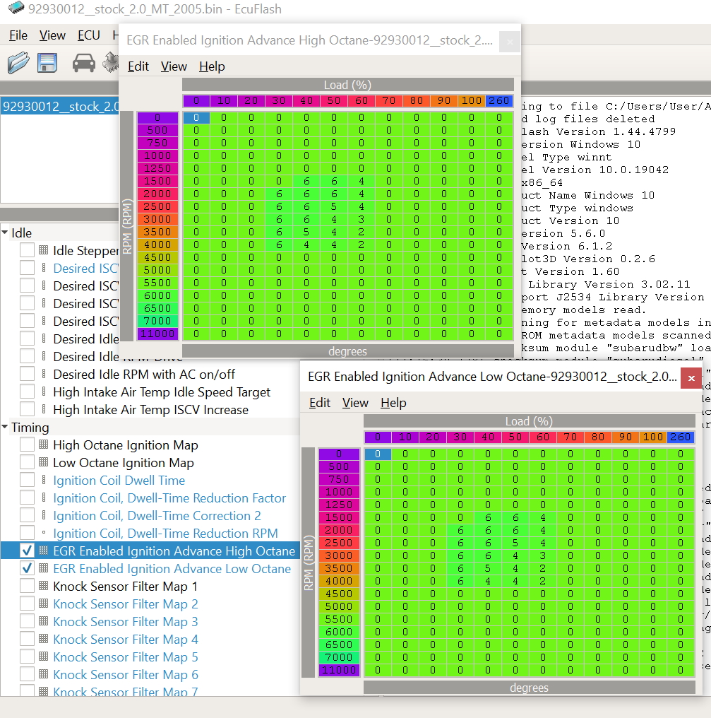Image resolution: width=711 pixels, height=718 pixels.
Task: Click the 2000 RPM row header in High Octane table
Action: pos(158,194)
